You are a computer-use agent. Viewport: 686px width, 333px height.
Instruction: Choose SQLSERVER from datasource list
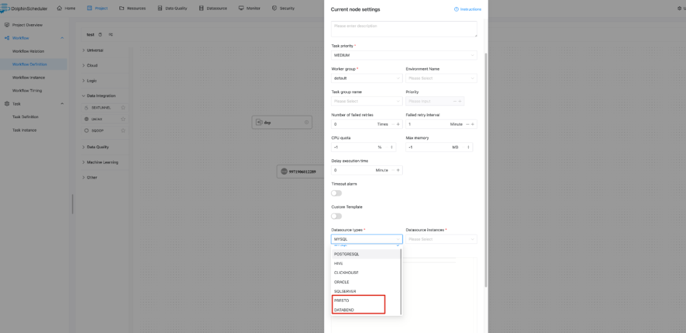pyautogui.click(x=366, y=292)
